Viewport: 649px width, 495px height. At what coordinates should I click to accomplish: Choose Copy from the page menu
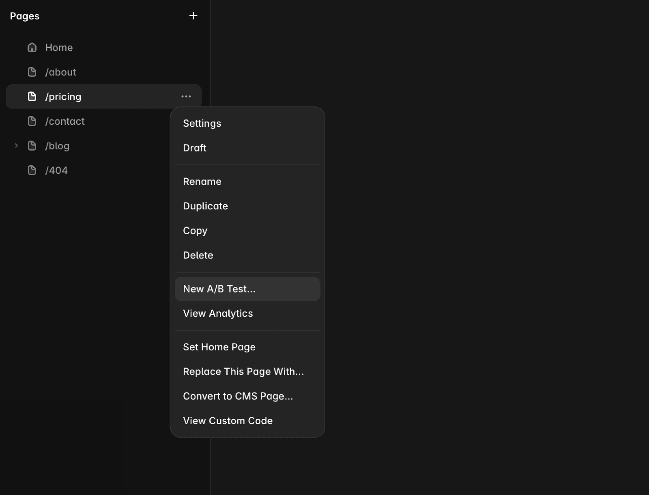pos(247,230)
